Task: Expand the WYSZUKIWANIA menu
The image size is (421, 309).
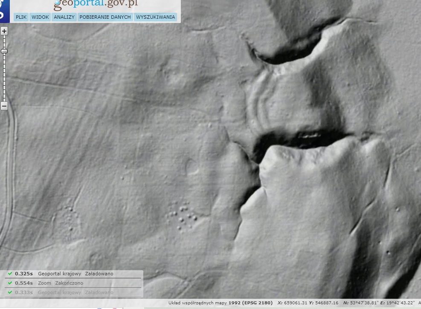Action: tap(155, 17)
